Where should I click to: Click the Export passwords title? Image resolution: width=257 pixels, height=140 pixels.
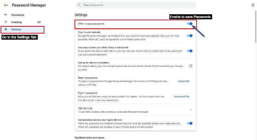pyautogui.click(x=88, y=93)
